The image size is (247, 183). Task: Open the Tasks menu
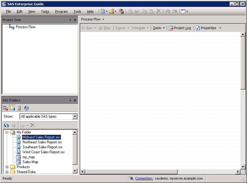point(45,11)
